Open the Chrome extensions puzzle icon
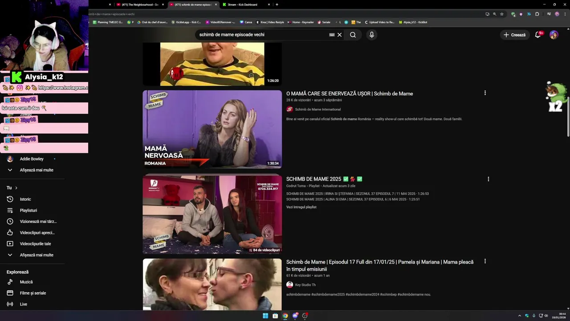 tap(537, 14)
